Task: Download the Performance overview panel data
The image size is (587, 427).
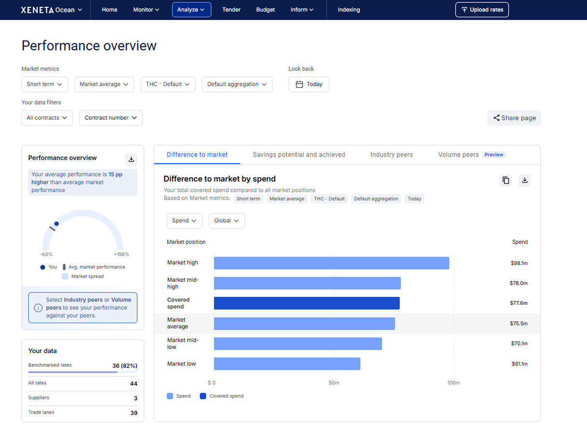Action: click(131, 159)
